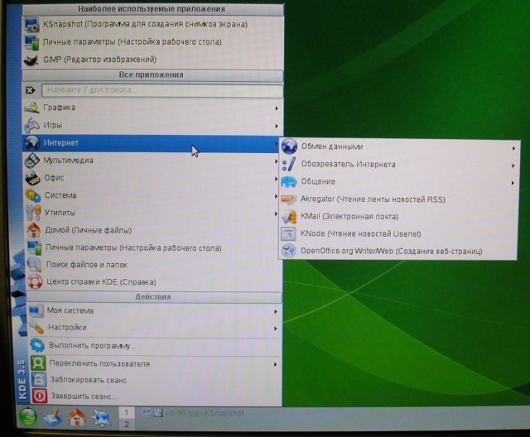The image size is (530, 437).
Task: Open the Офис category entry
Action: click(x=152, y=178)
